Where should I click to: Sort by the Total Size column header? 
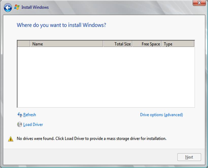[118, 44]
